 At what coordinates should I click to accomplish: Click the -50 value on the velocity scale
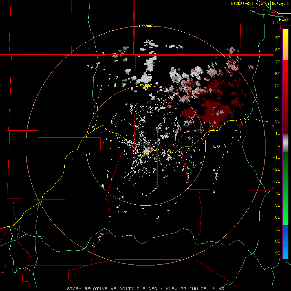[276, 205]
